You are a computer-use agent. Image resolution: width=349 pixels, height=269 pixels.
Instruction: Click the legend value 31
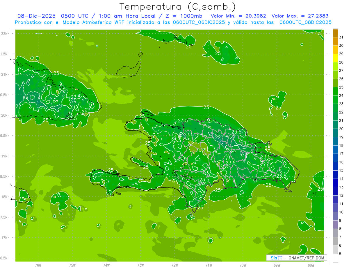341,37
